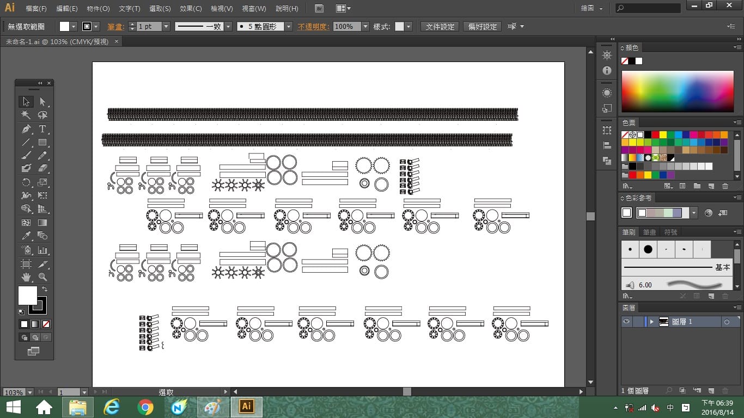Click the 文件設定 button

[440, 27]
